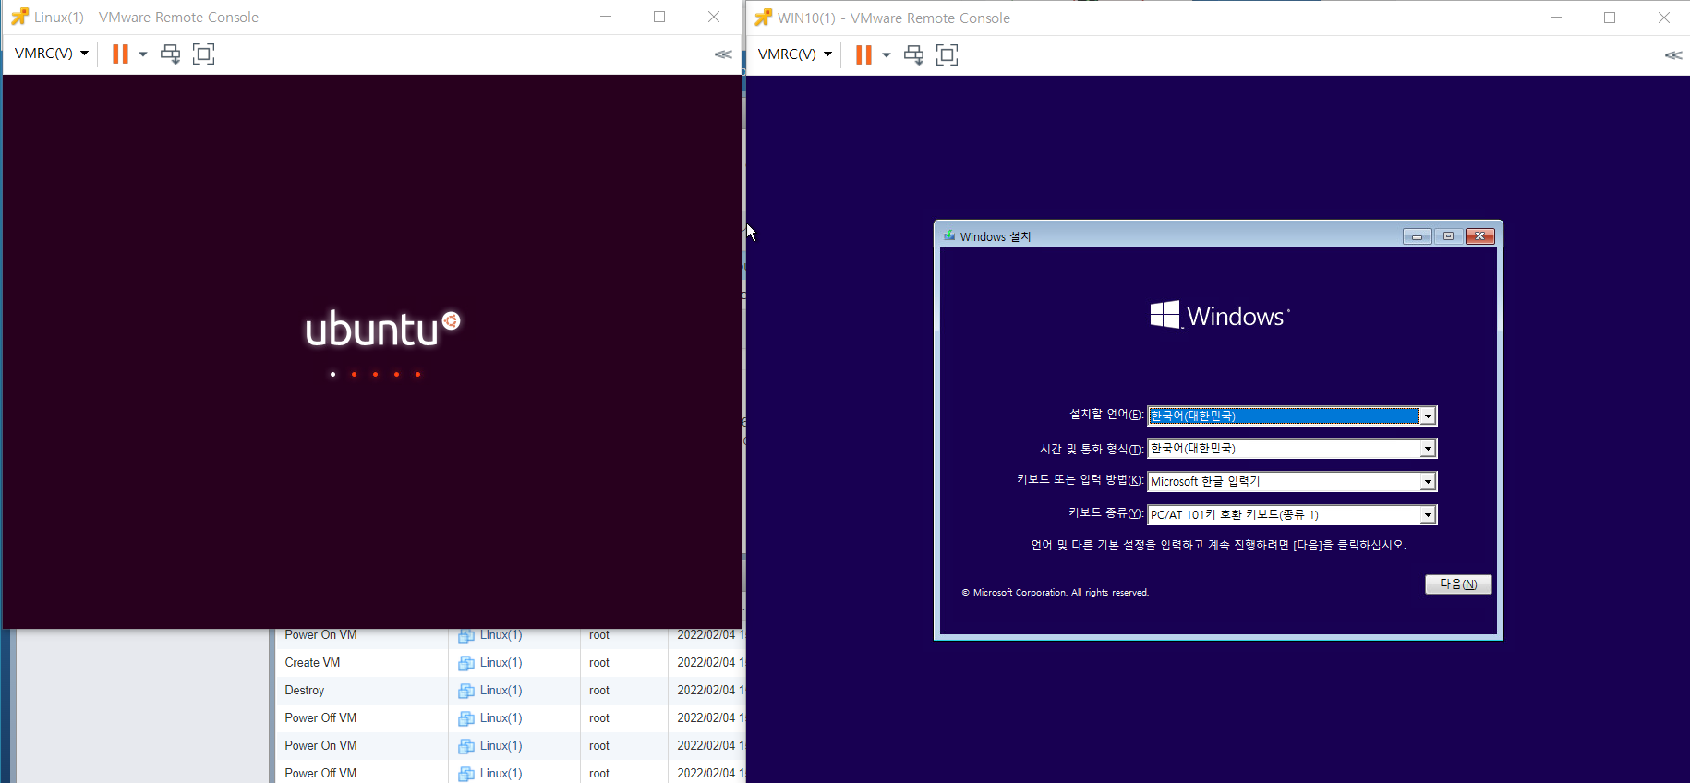Screen dimensions: 1690x783
Task: Click the 다음(N) next button
Action: point(1458,584)
